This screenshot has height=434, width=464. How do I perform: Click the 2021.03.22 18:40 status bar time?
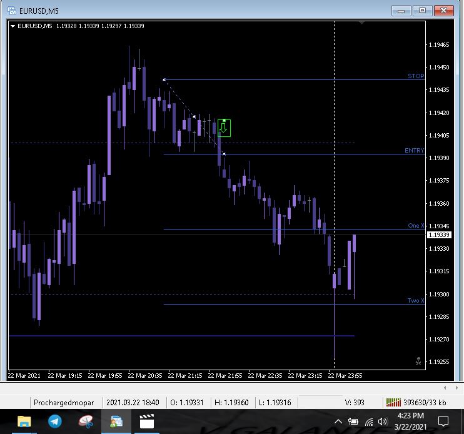point(133,402)
